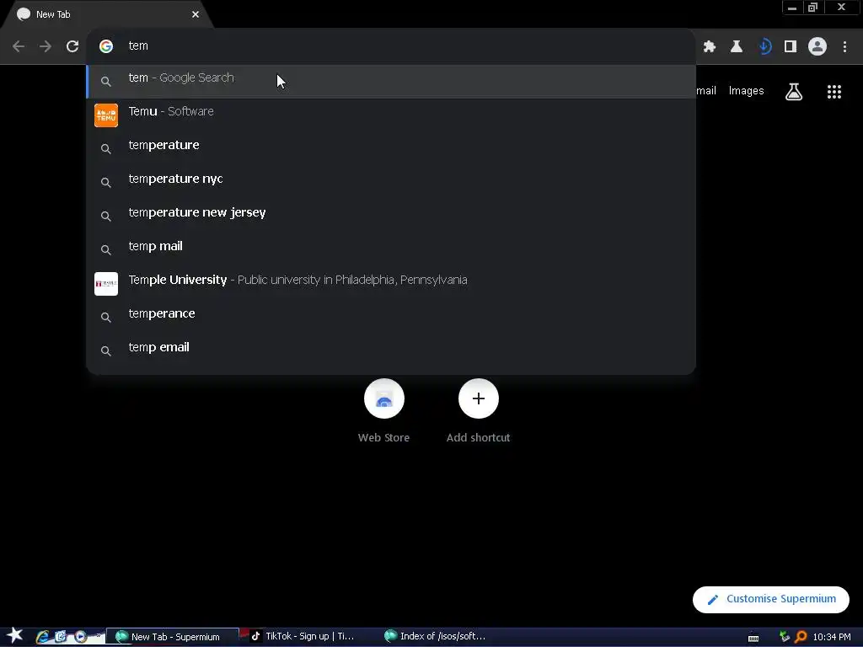
Task: Choose the 'temperance' suggestion
Action: click(x=391, y=317)
